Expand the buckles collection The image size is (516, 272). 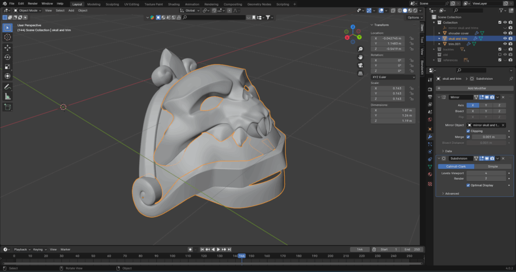[434, 49]
